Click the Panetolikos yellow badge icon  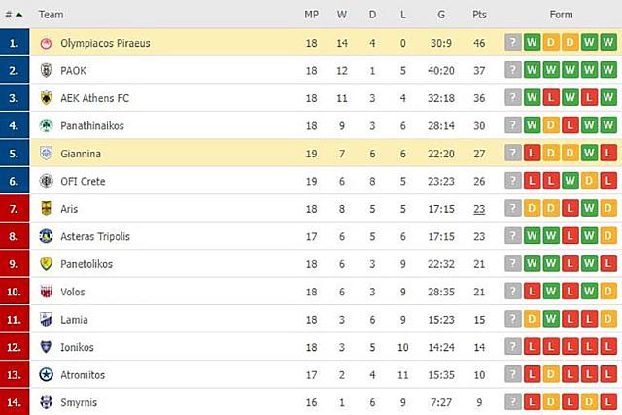click(46, 263)
